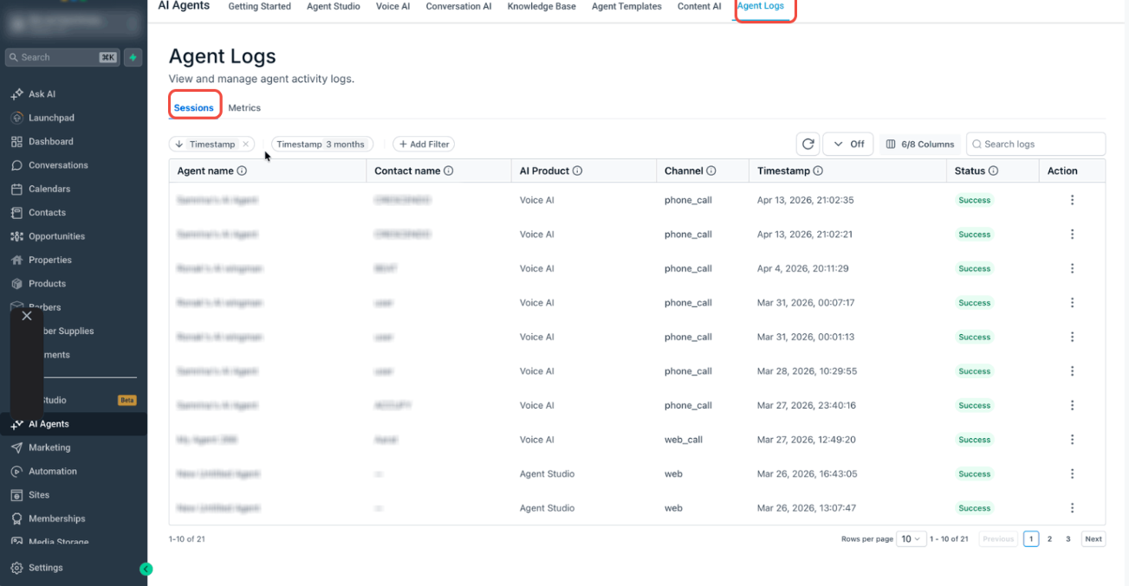Open Launchpad from sidebar
The image size is (1129, 586).
[x=50, y=118]
